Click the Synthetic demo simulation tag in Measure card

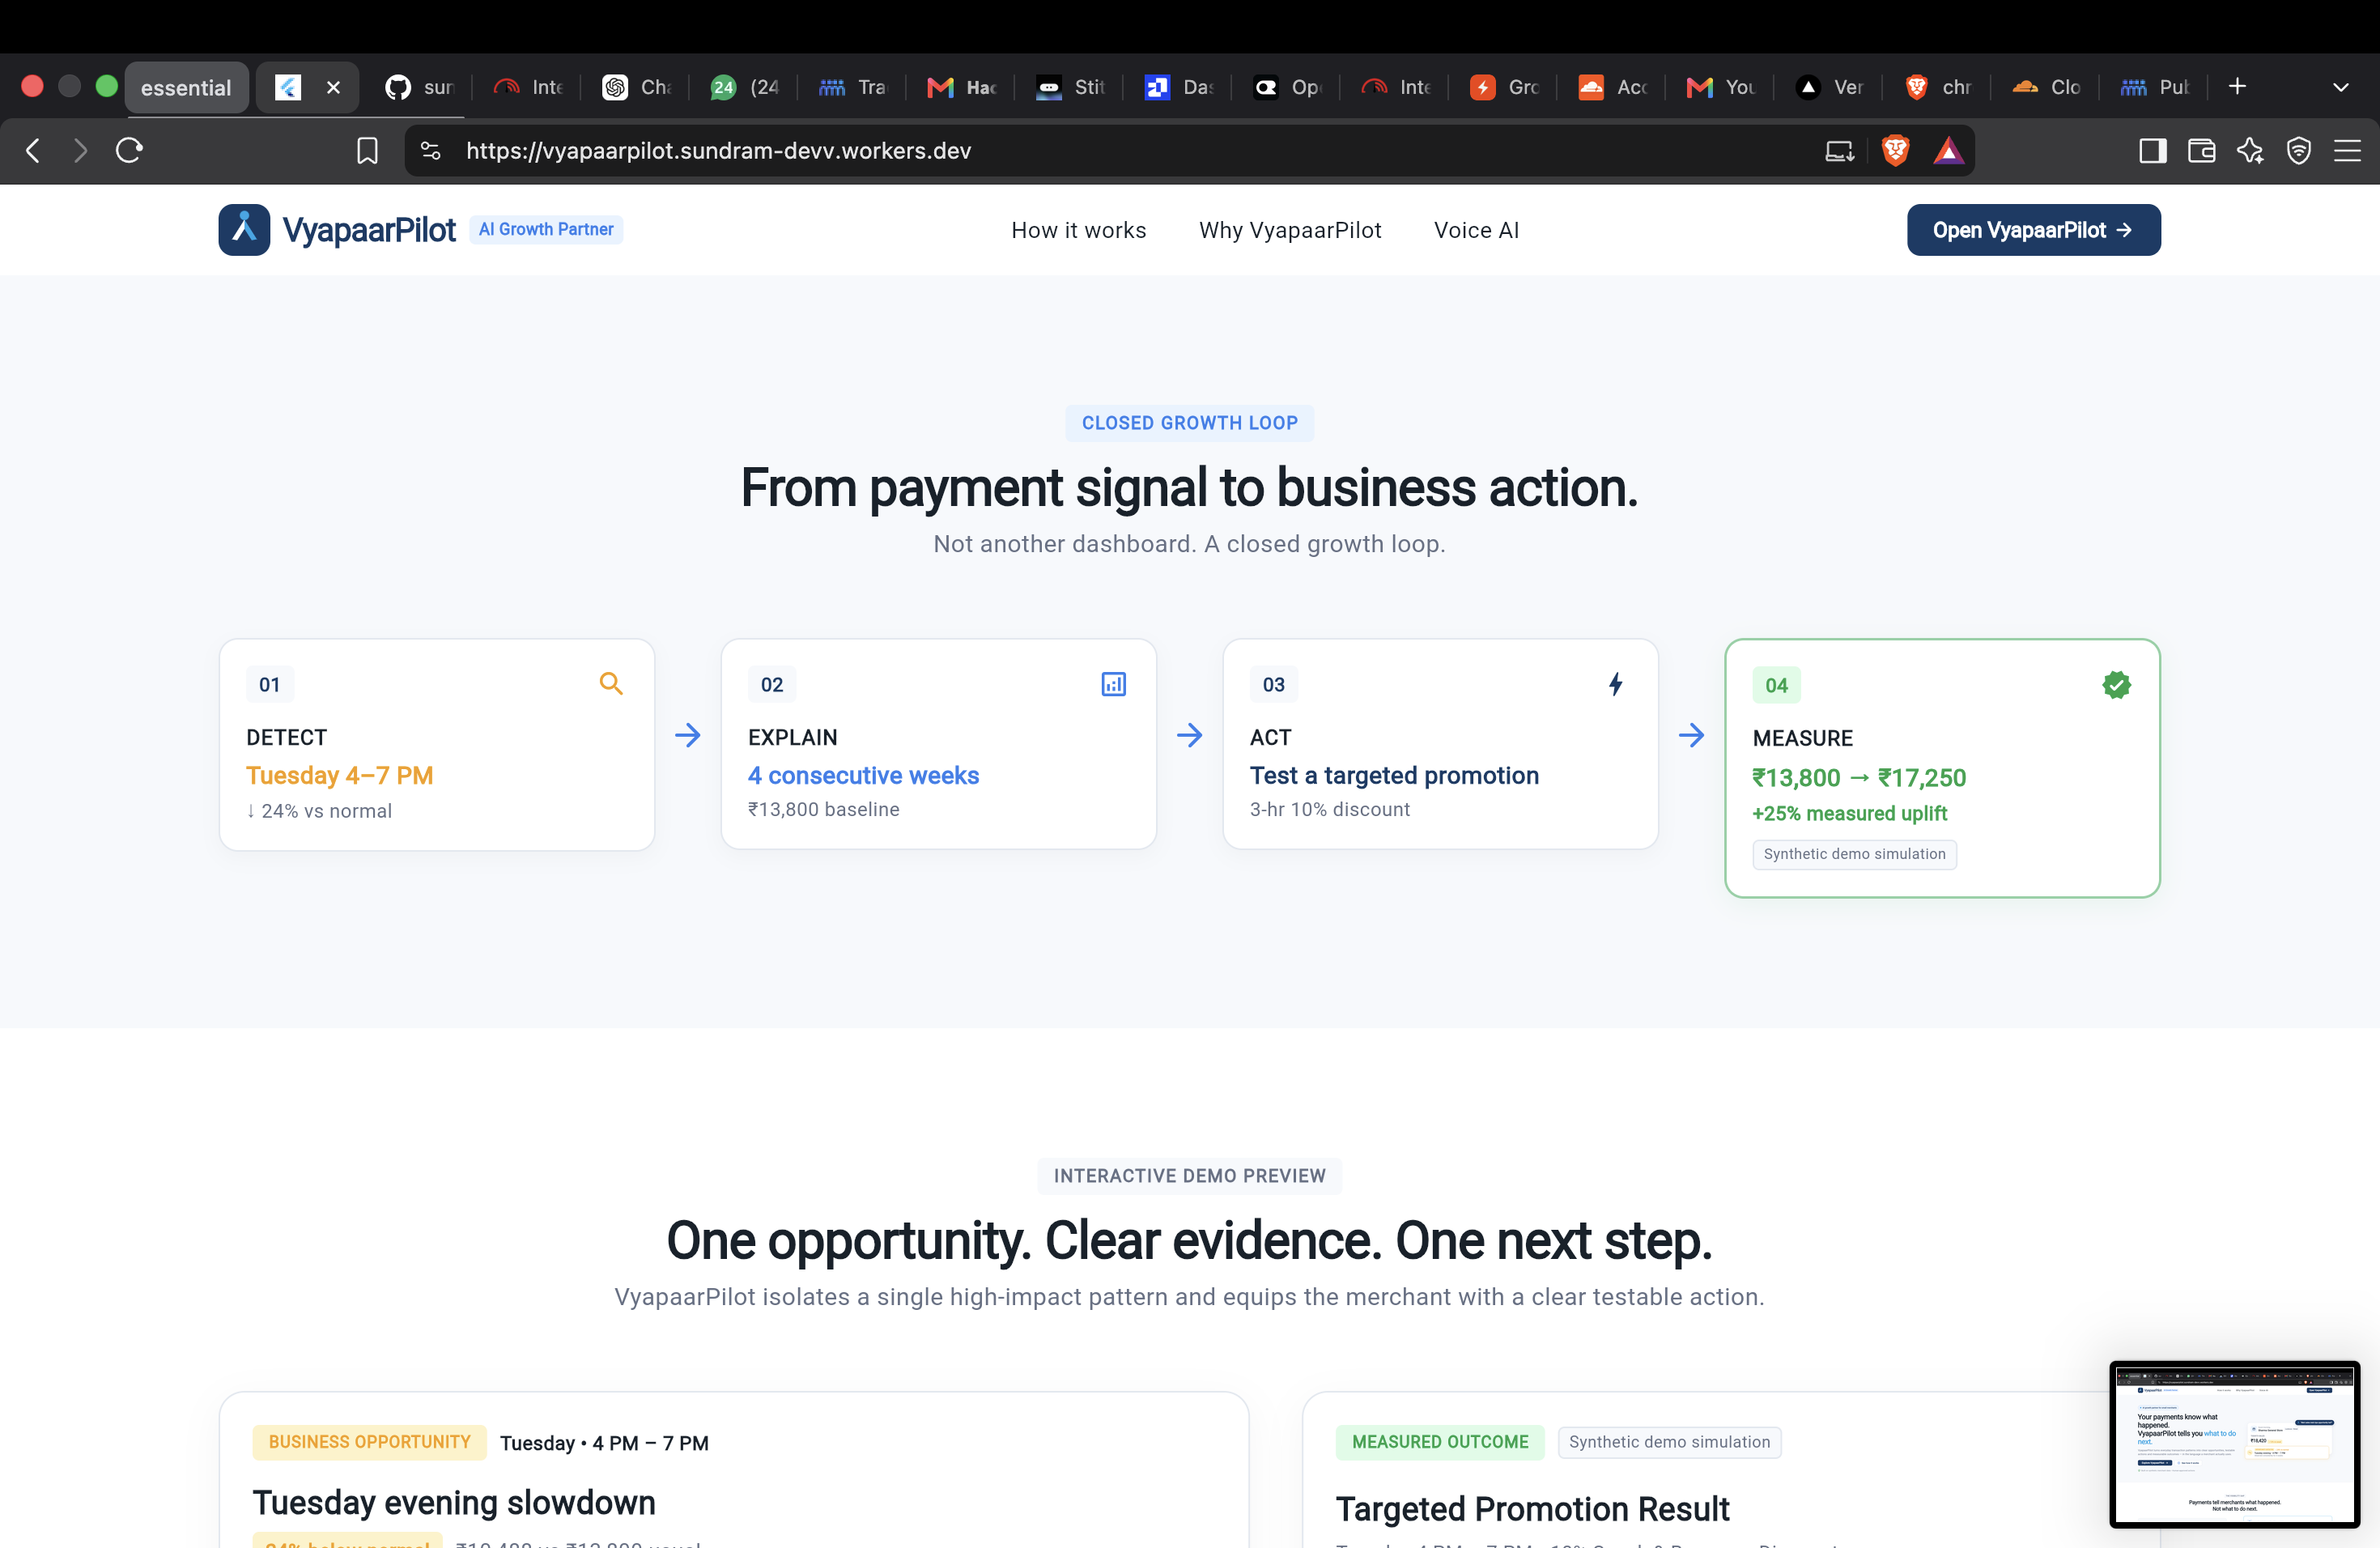tap(1854, 854)
